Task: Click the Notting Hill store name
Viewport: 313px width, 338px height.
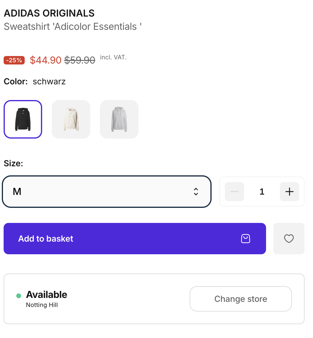Action: 42,305
